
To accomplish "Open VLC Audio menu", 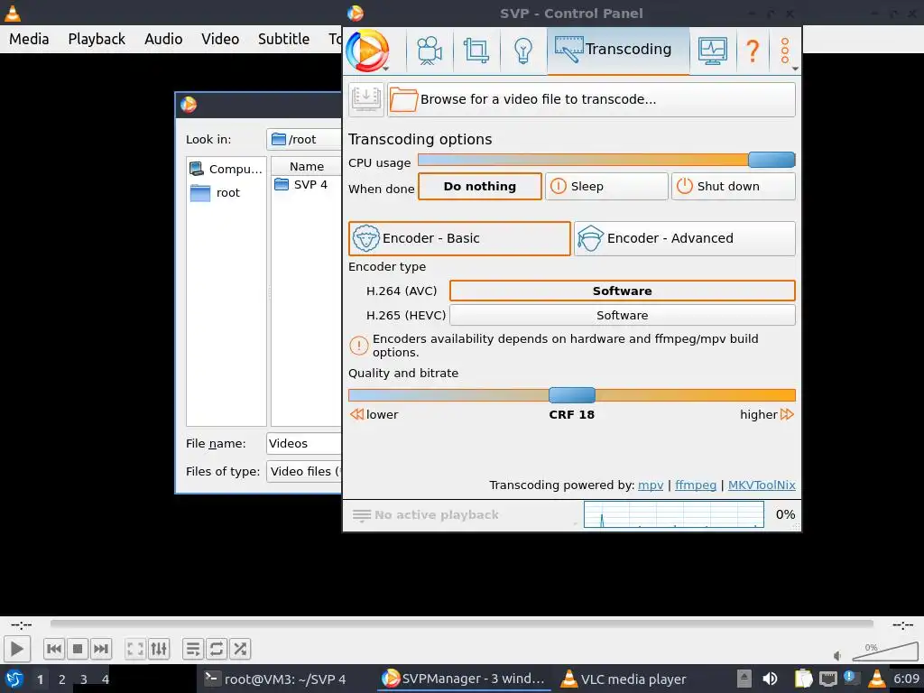I will click(x=163, y=39).
